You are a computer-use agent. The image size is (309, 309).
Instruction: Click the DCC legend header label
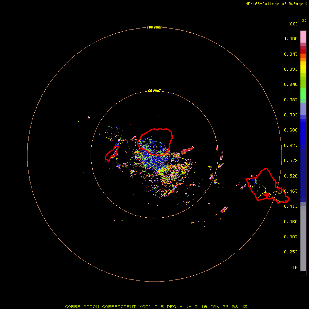302,21
